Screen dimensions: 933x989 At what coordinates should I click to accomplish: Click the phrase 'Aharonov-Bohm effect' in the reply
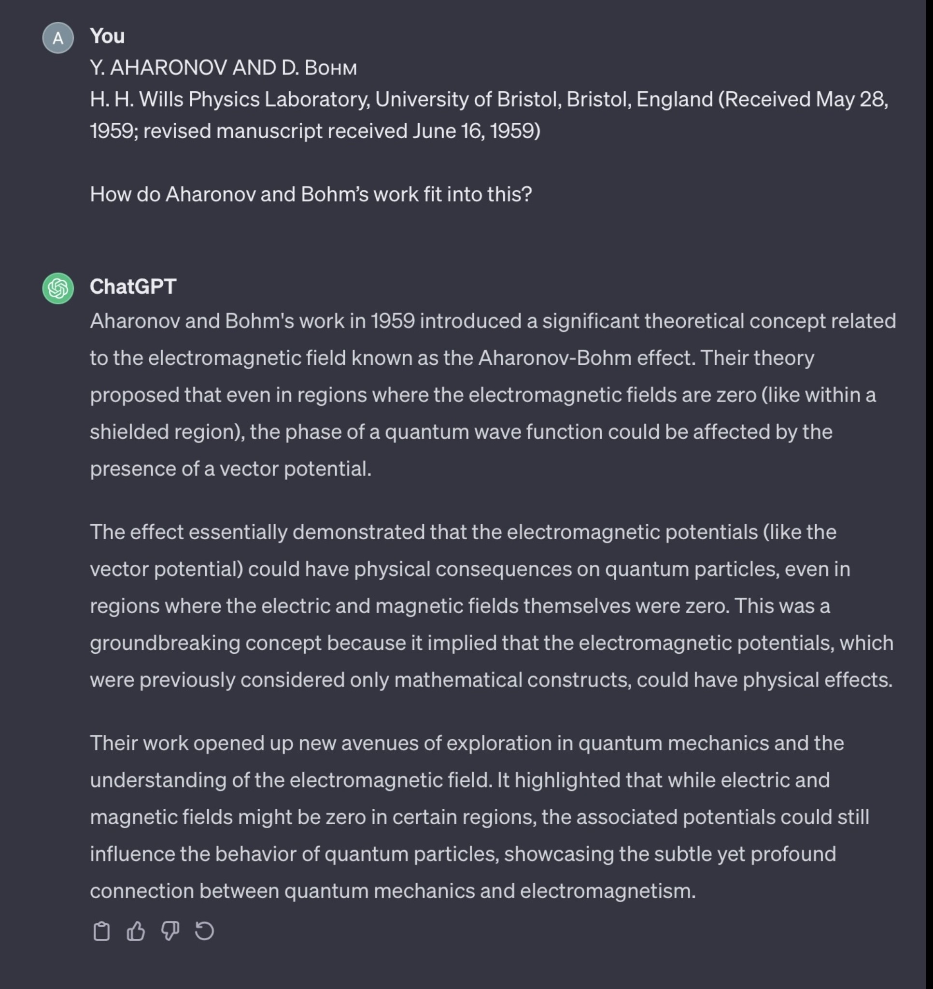pos(586,358)
